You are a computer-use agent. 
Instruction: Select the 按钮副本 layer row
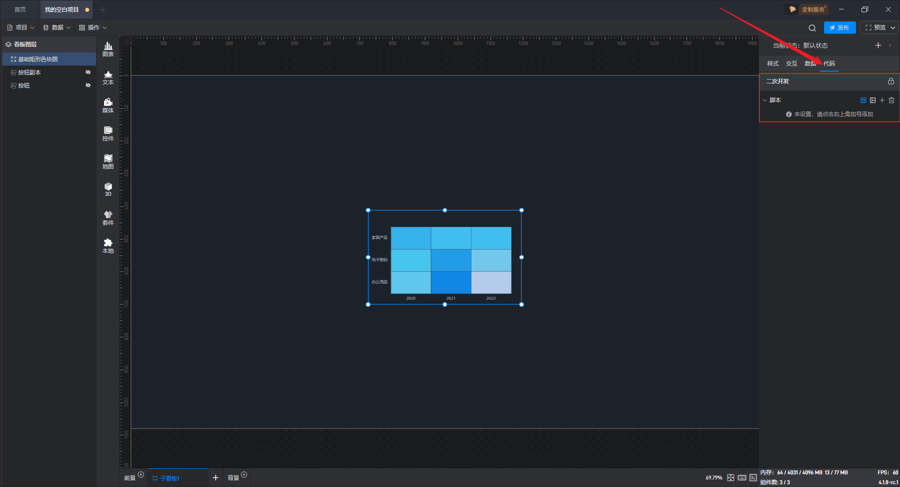click(x=49, y=72)
